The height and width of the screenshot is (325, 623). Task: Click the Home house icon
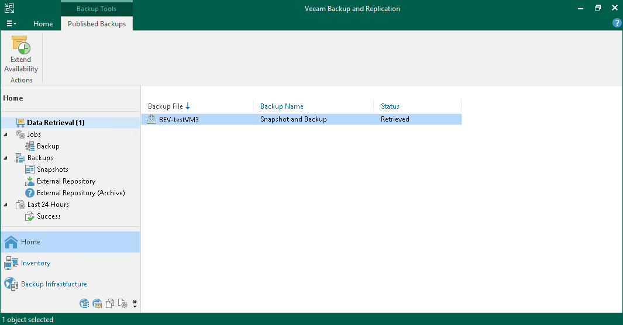click(x=11, y=242)
